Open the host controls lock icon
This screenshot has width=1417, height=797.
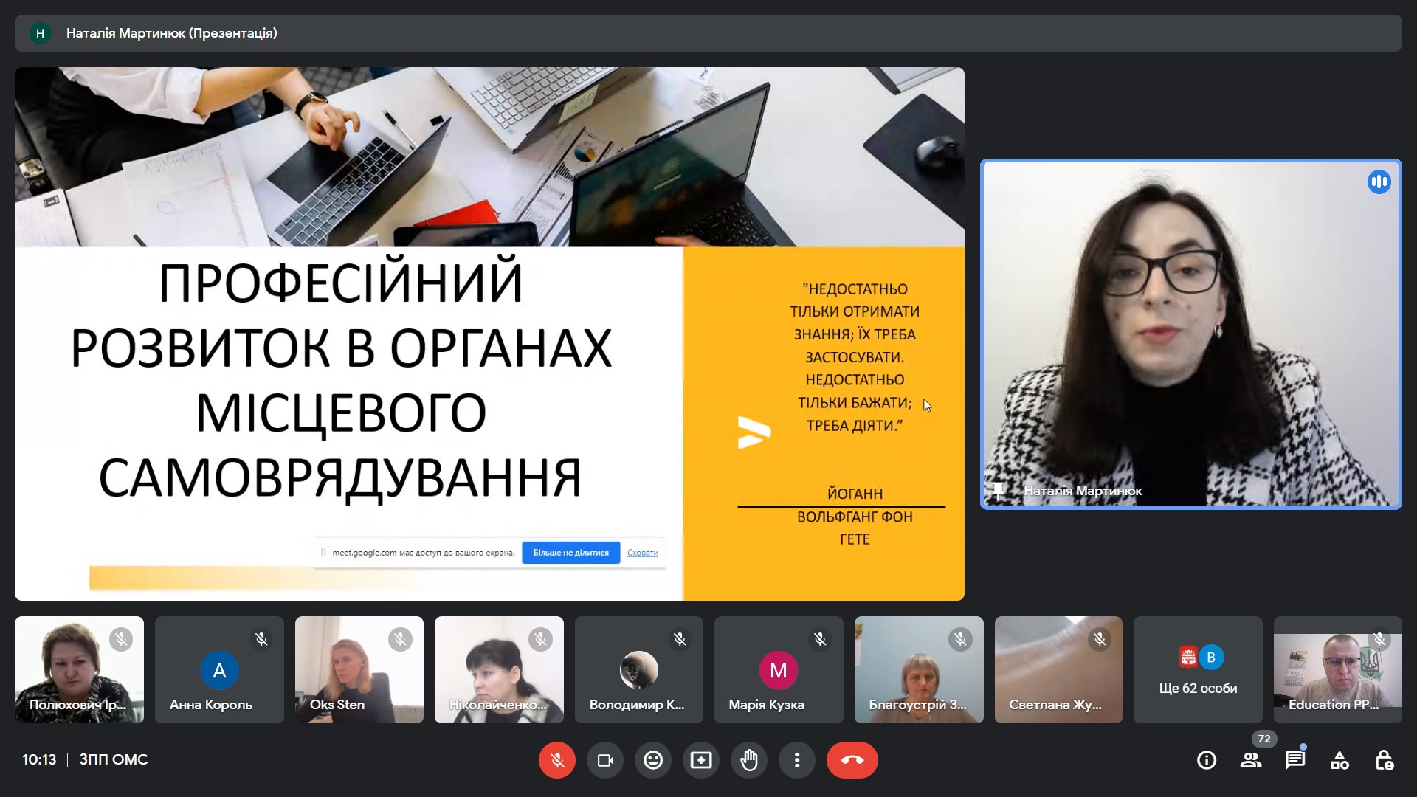1384,760
